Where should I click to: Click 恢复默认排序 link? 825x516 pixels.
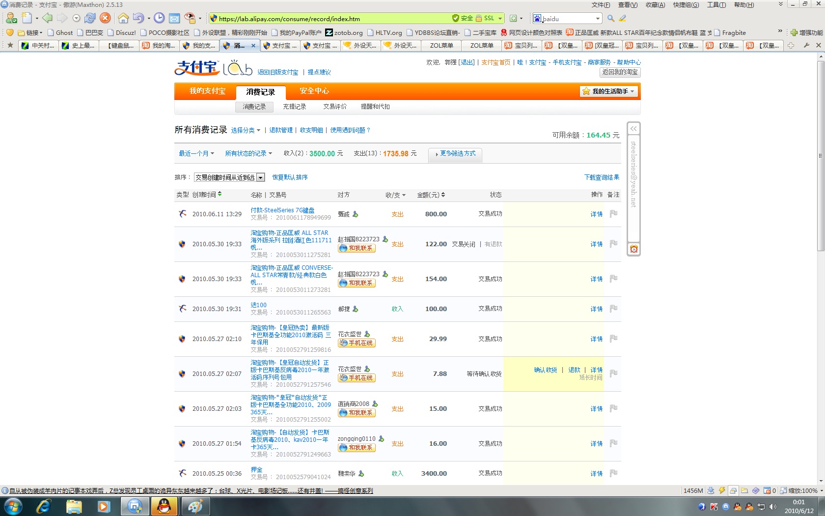point(290,177)
